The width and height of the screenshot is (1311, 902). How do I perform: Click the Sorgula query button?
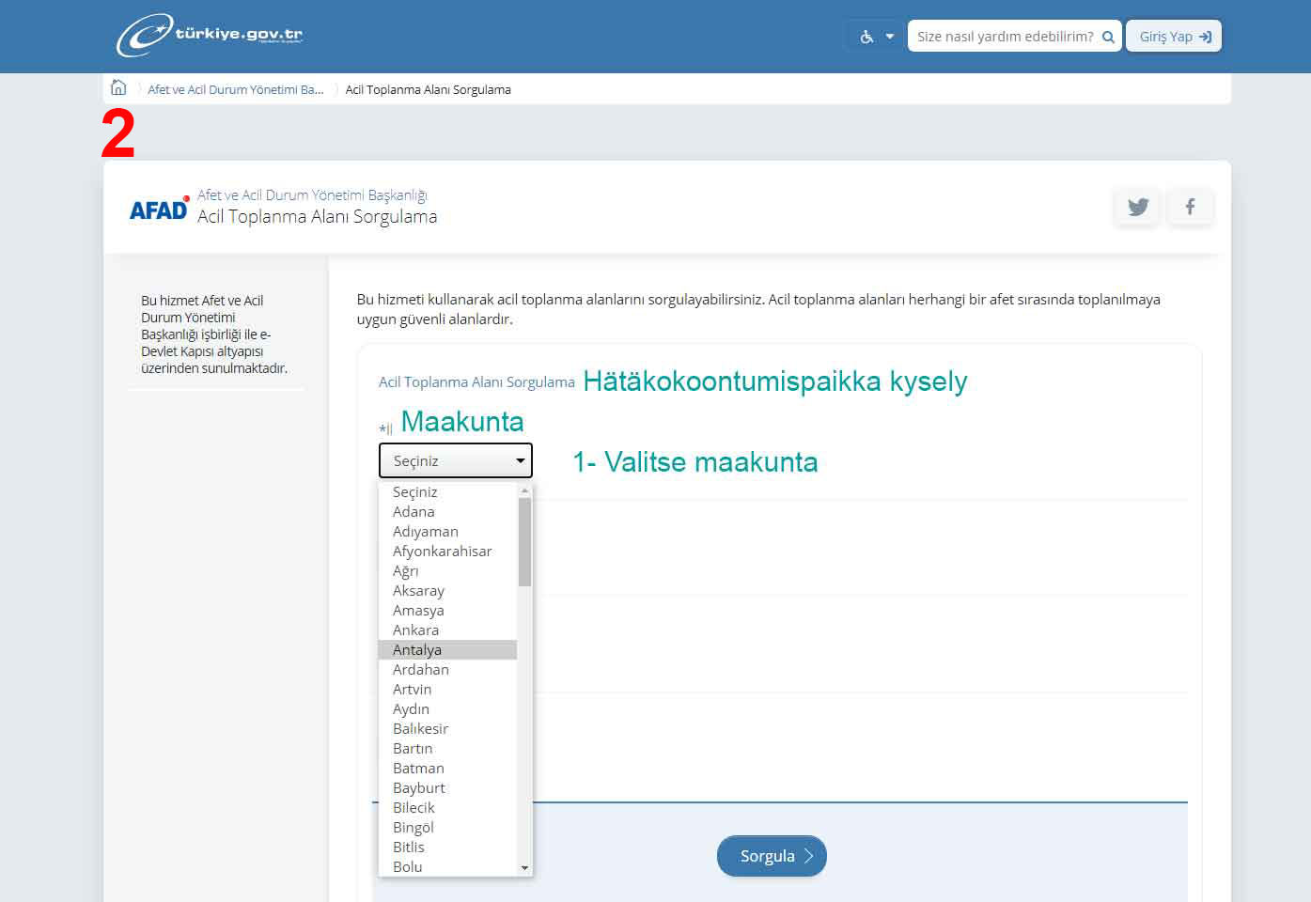coord(771,856)
